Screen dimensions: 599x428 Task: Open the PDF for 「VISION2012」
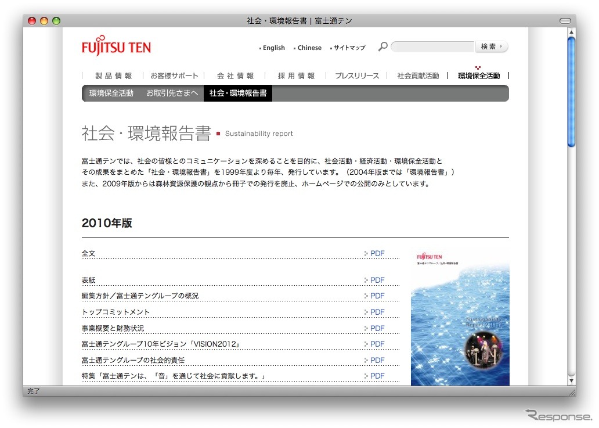(376, 344)
